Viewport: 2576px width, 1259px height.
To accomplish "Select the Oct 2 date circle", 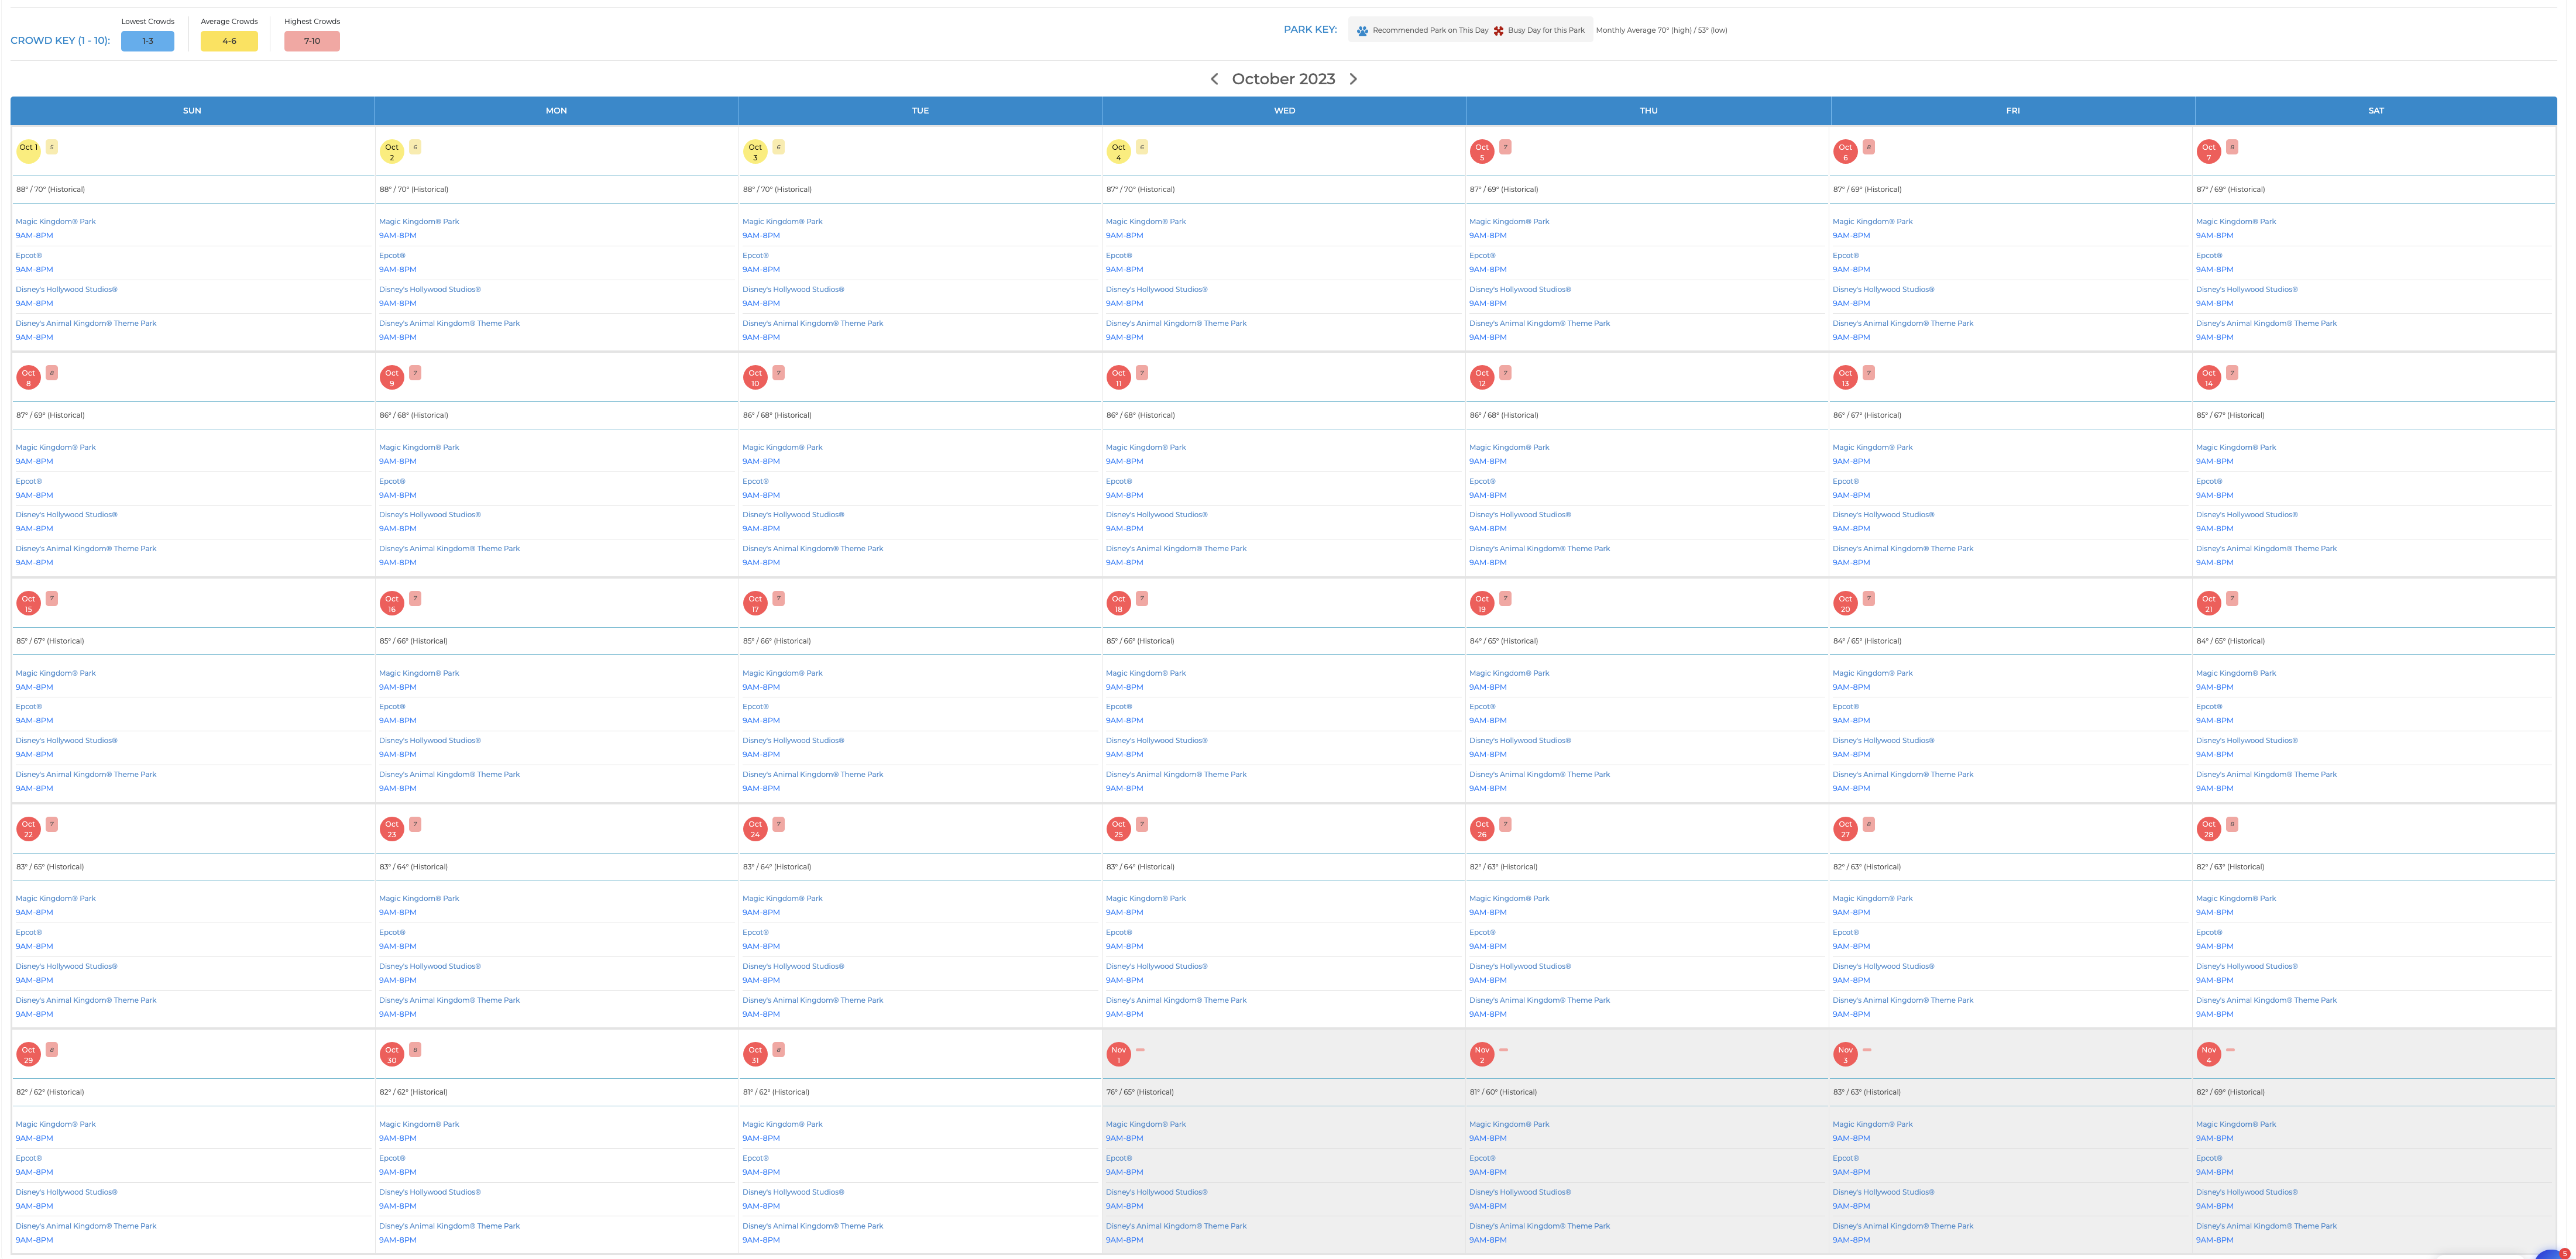I will (x=392, y=151).
